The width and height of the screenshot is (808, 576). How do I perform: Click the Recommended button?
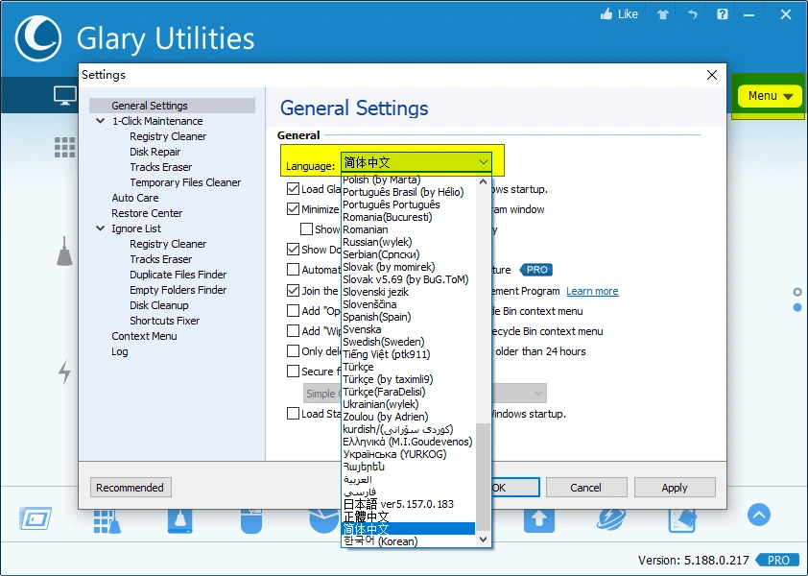pos(131,487)
